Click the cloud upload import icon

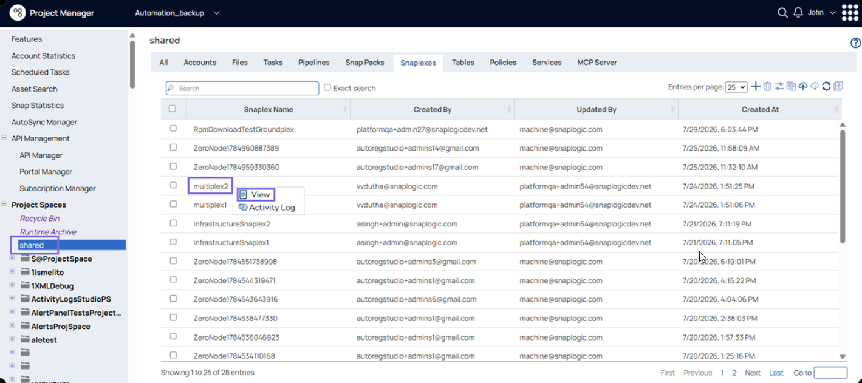802,87
